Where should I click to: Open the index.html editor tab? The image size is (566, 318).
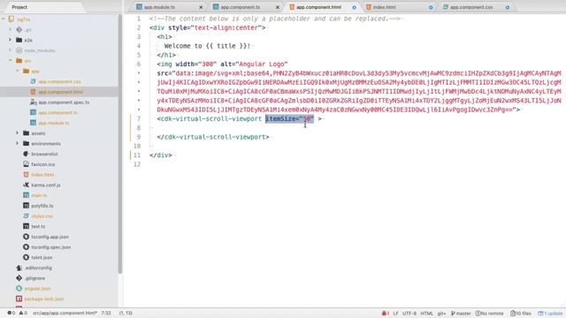coord(385,7)
